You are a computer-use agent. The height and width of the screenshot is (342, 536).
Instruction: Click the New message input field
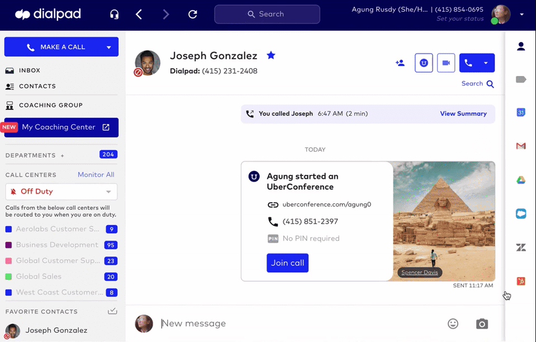[301, 324]
